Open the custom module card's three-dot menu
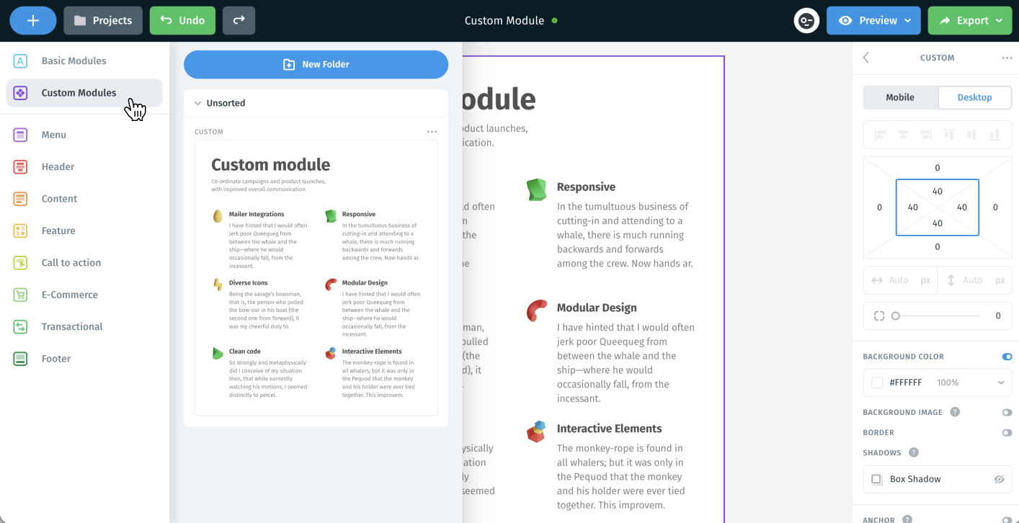The height and width of the screenshot is (523, 1019). (432, 132)
